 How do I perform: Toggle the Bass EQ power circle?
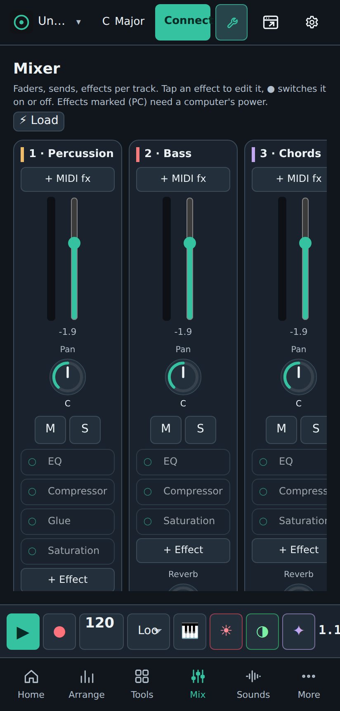148,462
